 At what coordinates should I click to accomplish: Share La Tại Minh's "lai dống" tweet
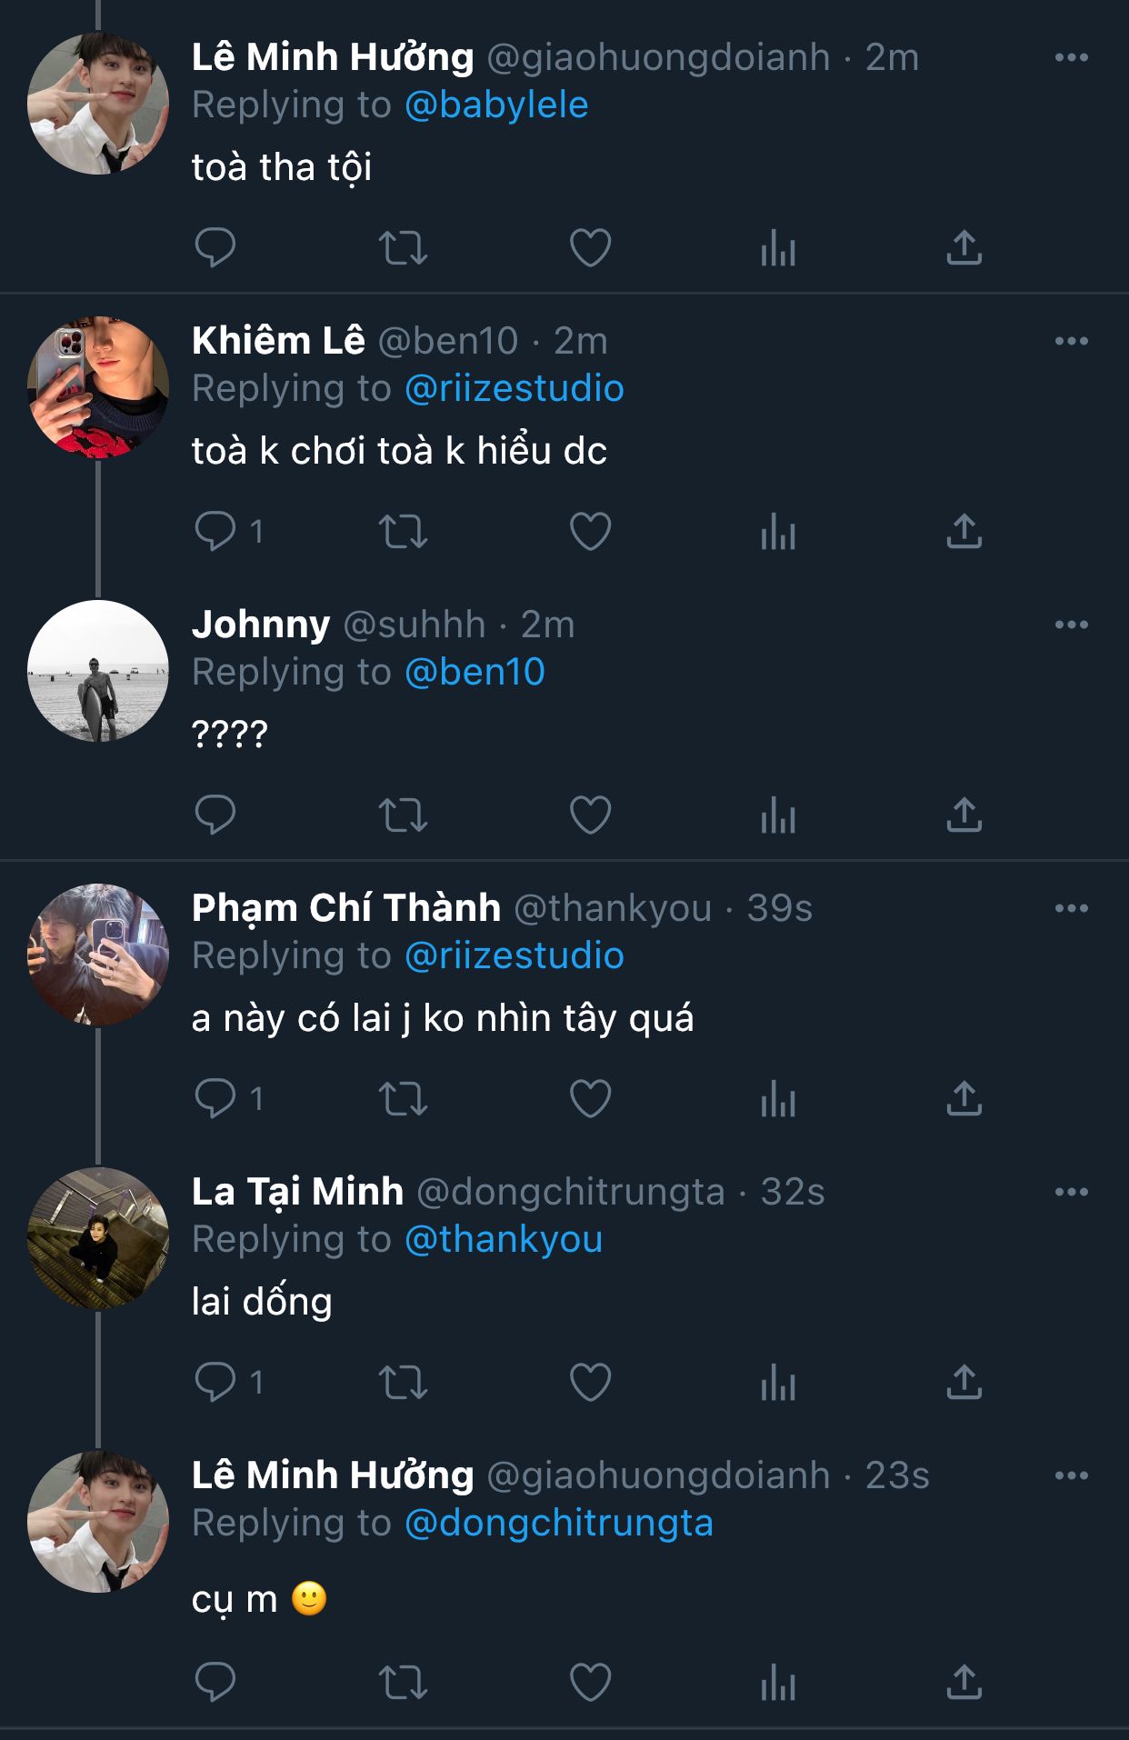[x=964, y=1382]
